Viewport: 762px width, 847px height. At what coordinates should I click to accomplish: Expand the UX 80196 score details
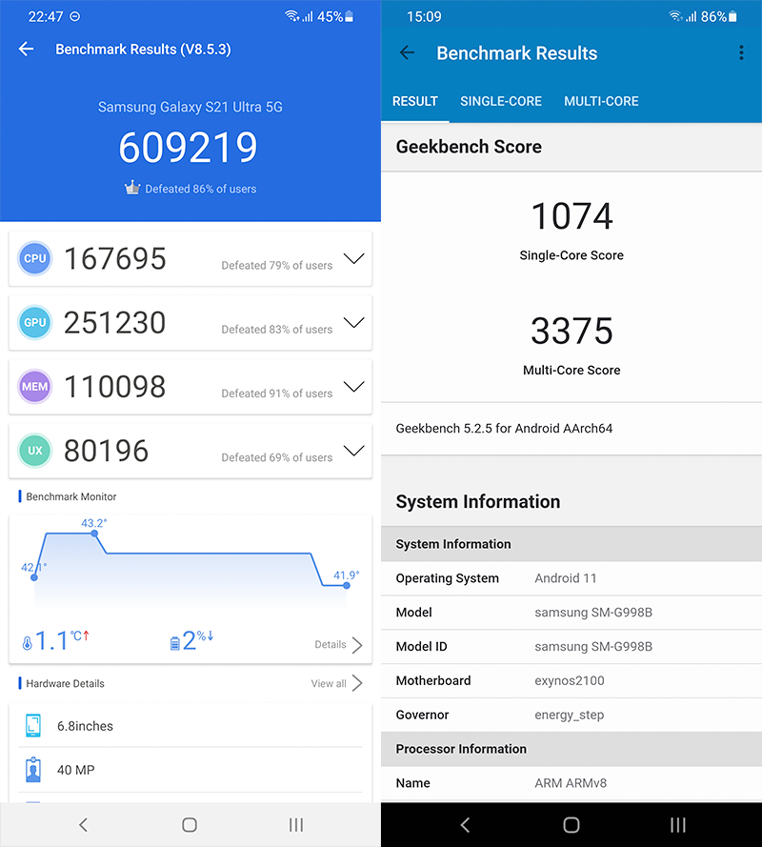pyautogui.click(x=353, y=451)
